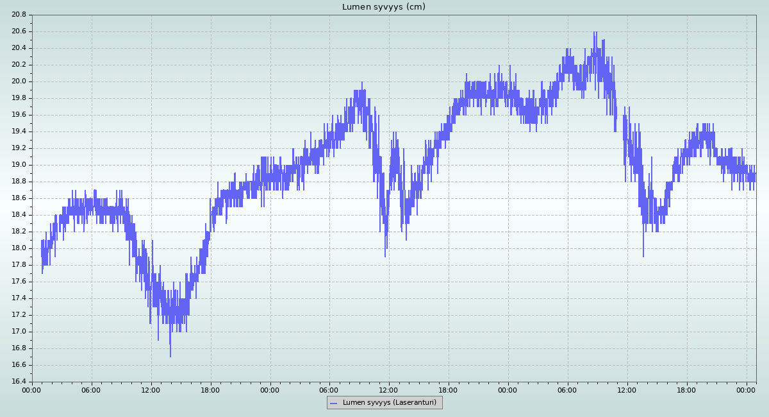Click the final 18:00 time axis label

[686, 389]
